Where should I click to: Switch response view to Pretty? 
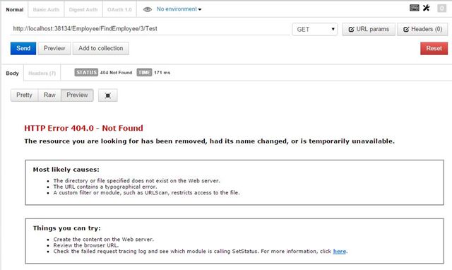click(x=24, y=95)
